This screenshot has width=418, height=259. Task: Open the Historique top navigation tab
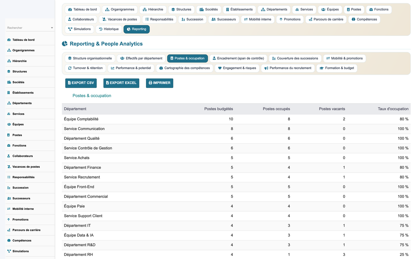point(109,29)
